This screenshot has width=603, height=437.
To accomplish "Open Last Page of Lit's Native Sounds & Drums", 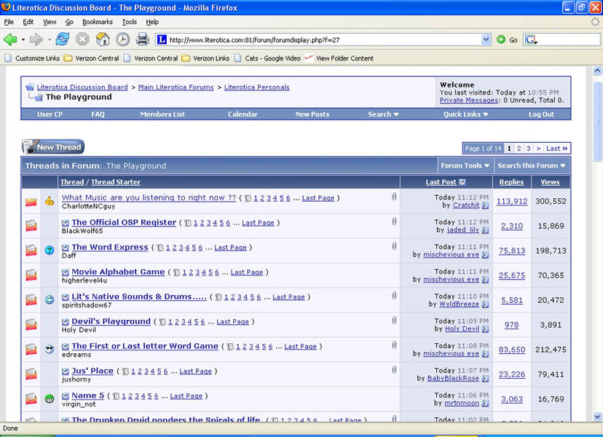I will [x=288, y=297].
